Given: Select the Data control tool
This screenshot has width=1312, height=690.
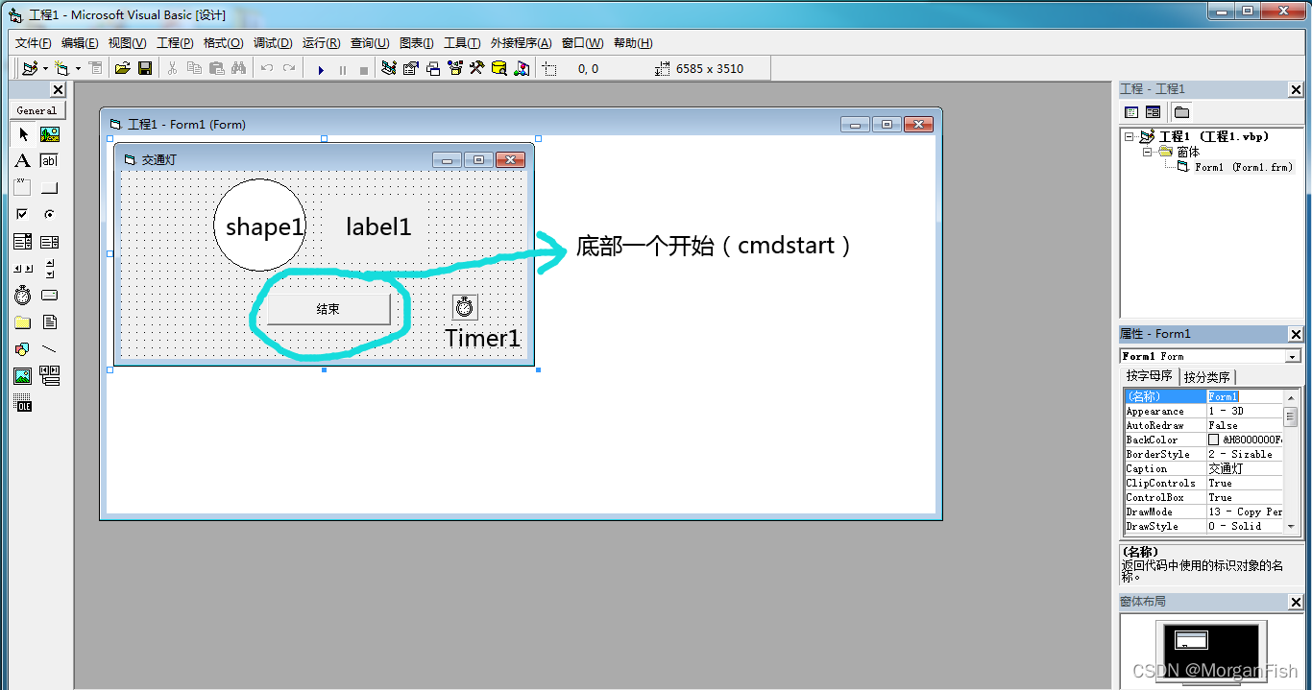Looking at the screenshot, I should coord(50,375).
